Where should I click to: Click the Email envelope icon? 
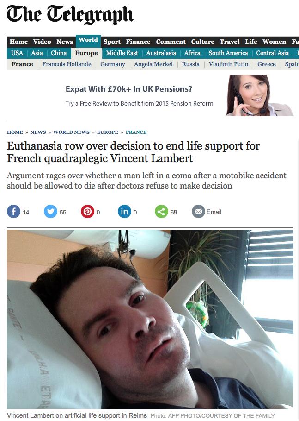click(199, 212)
